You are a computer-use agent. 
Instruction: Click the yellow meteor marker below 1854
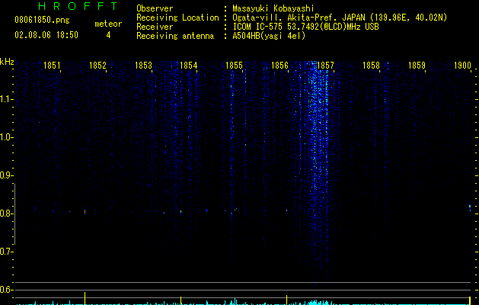180,300
